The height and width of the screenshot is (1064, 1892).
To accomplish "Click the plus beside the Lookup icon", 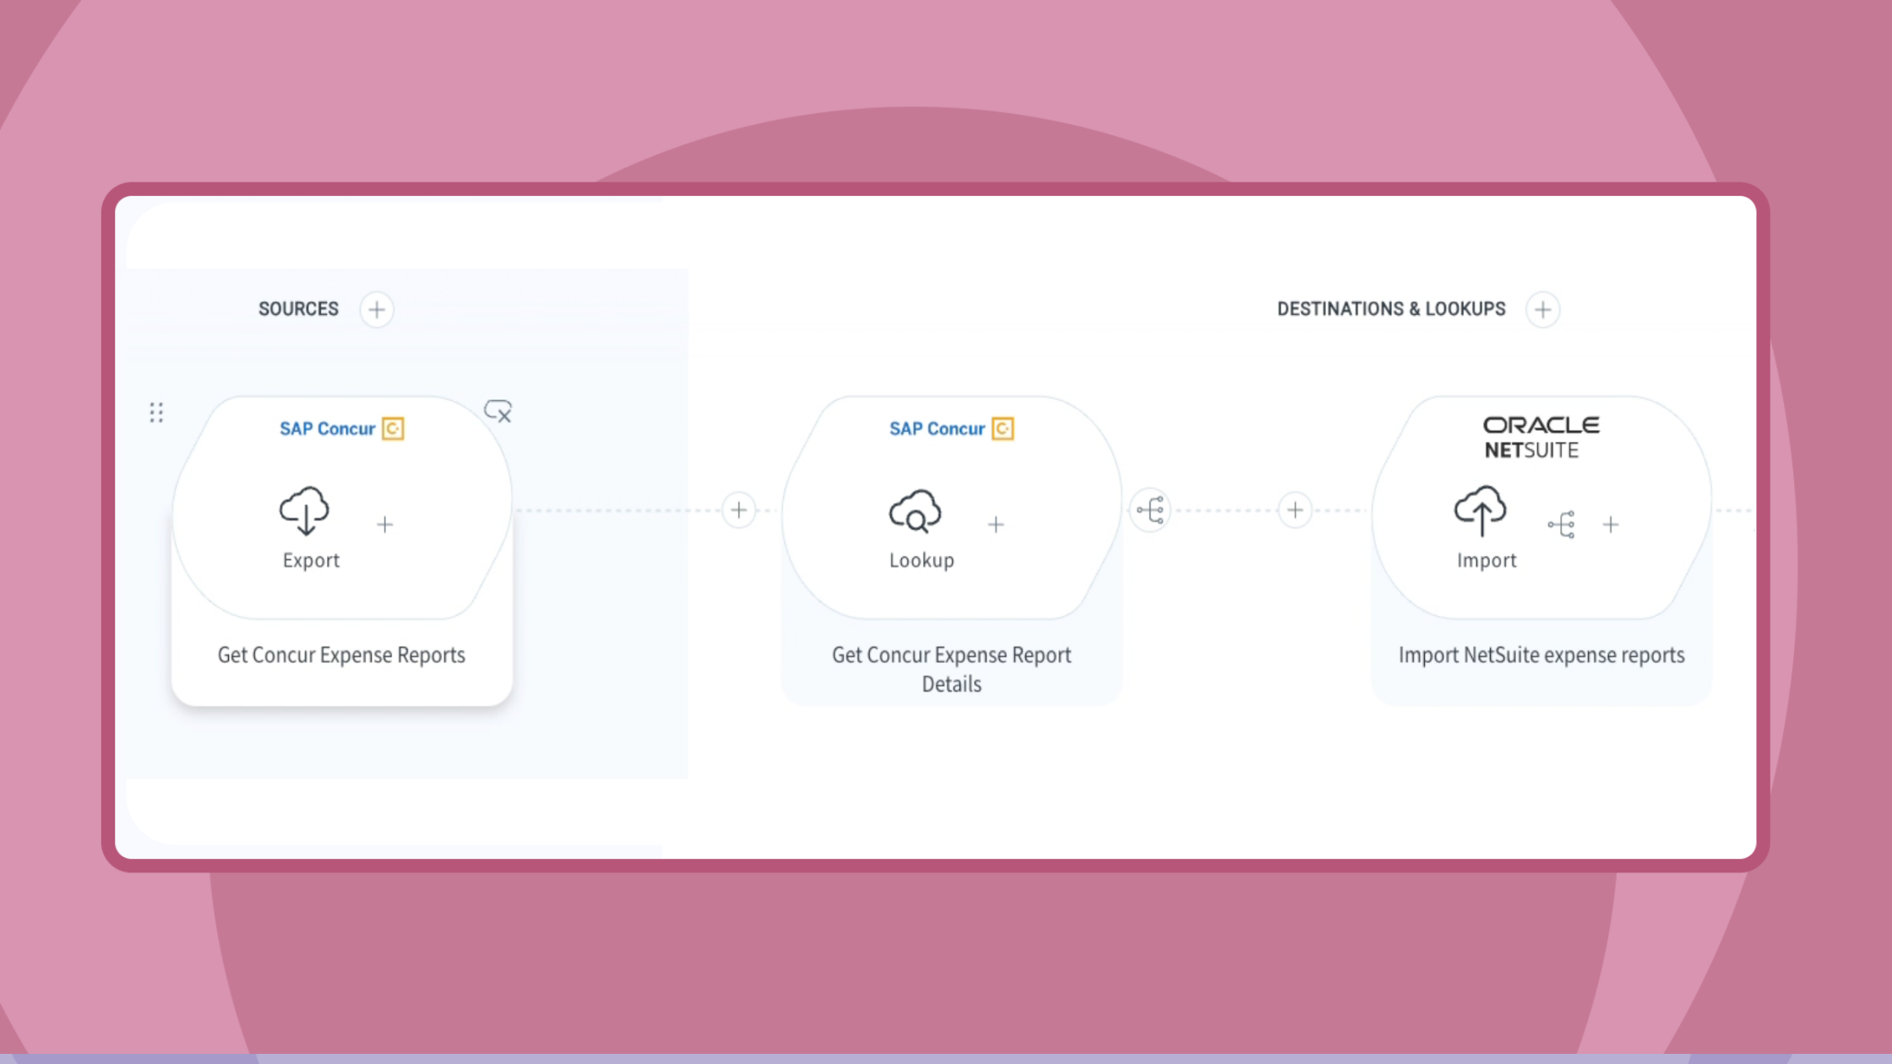I will pos(996,525).
